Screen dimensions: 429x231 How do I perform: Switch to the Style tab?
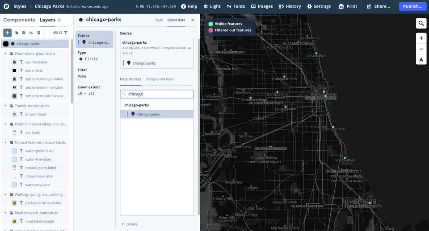159,20
